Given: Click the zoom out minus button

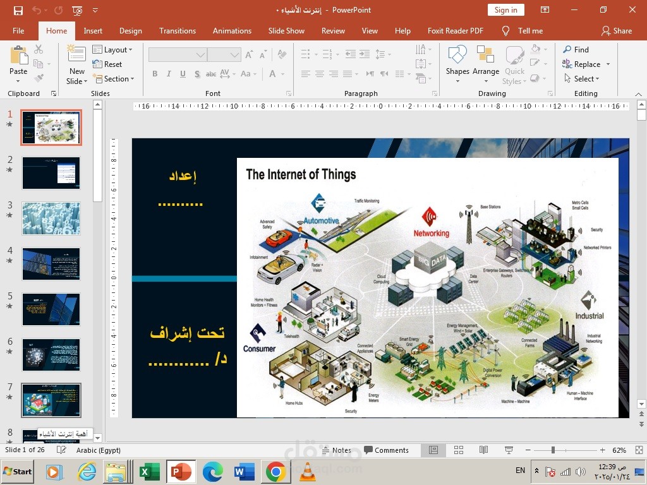Looking at the screenshot, I should coord(528,450).
